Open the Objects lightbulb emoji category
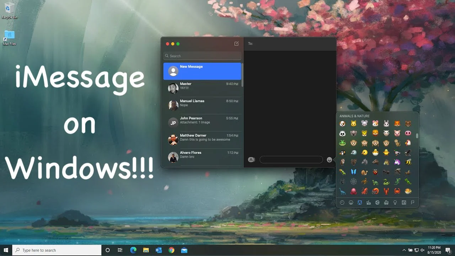 tap(395, 202)
